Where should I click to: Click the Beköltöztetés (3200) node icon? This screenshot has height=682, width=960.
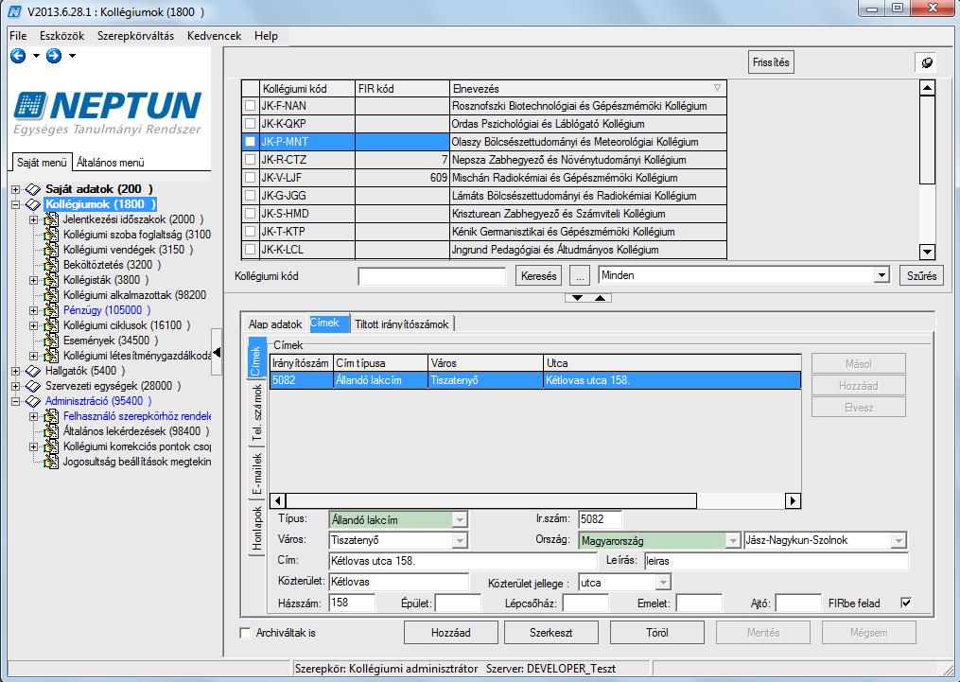coord(51,265)
